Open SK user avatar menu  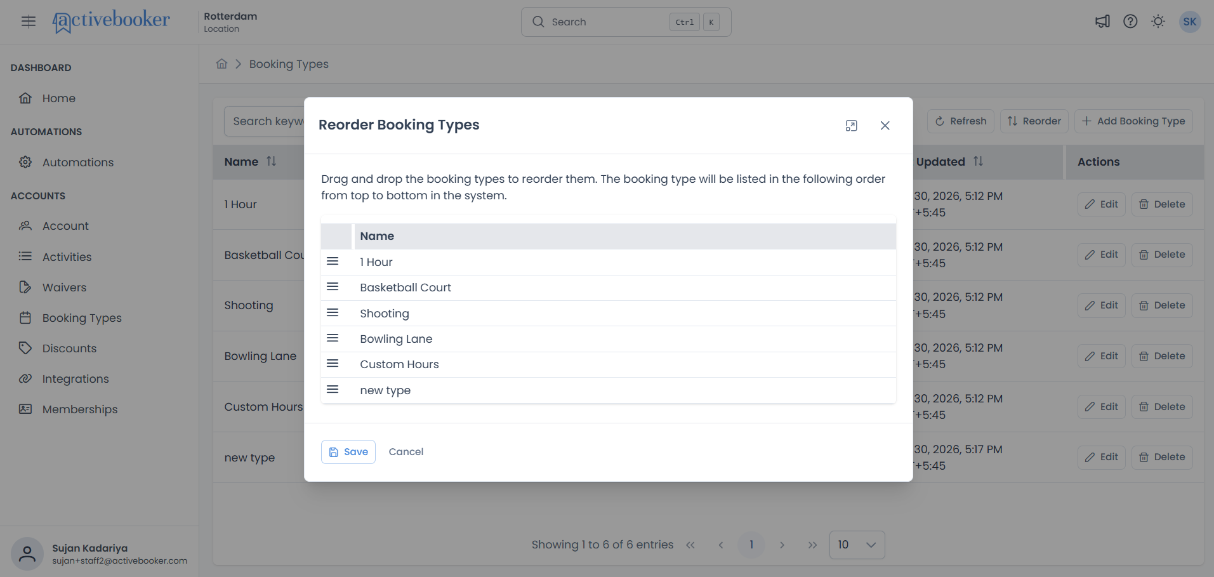1190,22
